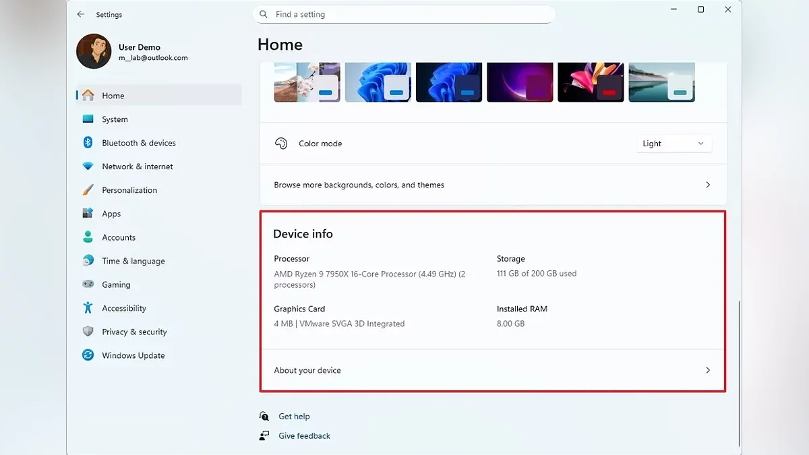
Task: Click the Accessibility figure icon
Action: pyautogui.click(x=88, y=308)
